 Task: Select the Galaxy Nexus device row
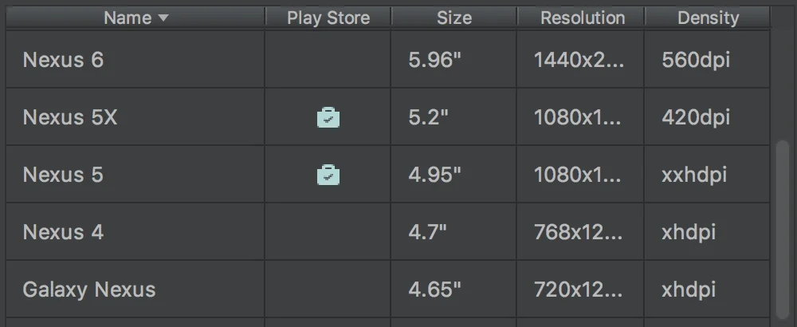[x=388, y=290]
